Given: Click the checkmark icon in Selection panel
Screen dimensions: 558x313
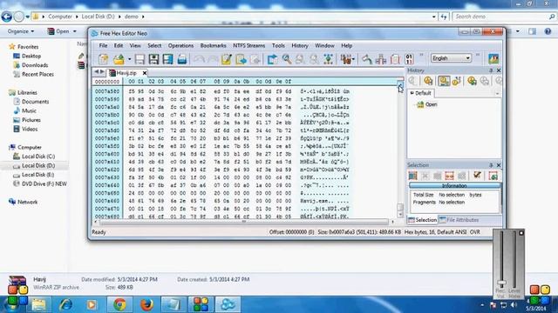Looking at the screenshot, I should click(x=477, y=176).
